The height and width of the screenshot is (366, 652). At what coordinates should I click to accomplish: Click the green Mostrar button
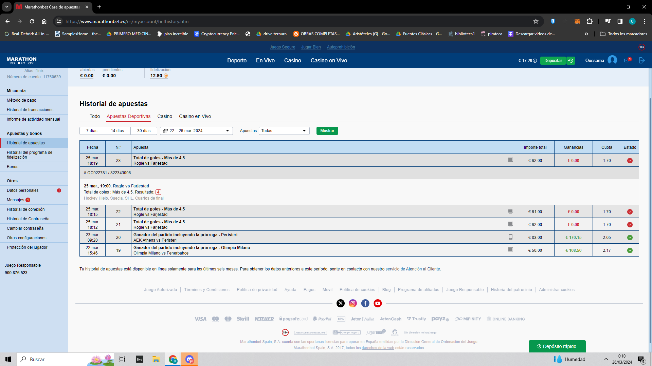point(327,131)
